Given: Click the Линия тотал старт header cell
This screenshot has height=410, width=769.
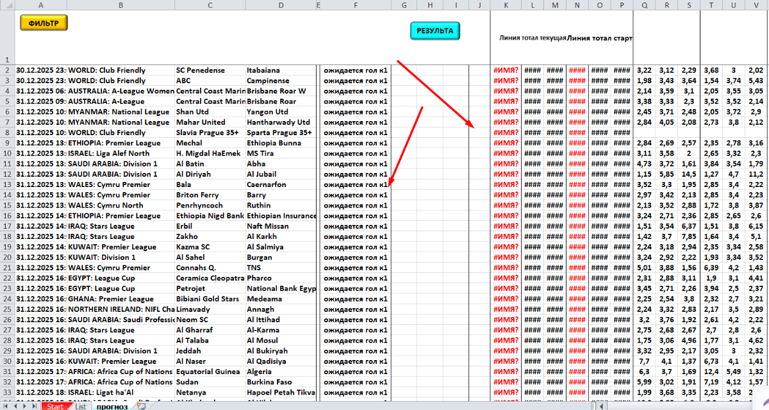Looking at the screenshot, I should (600, 38).
